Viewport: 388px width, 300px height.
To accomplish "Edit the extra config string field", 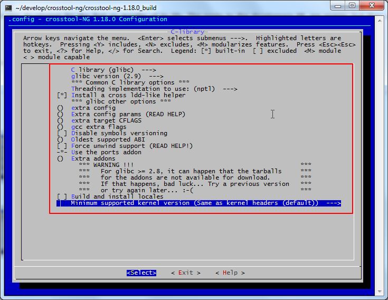I will point(86,108).
